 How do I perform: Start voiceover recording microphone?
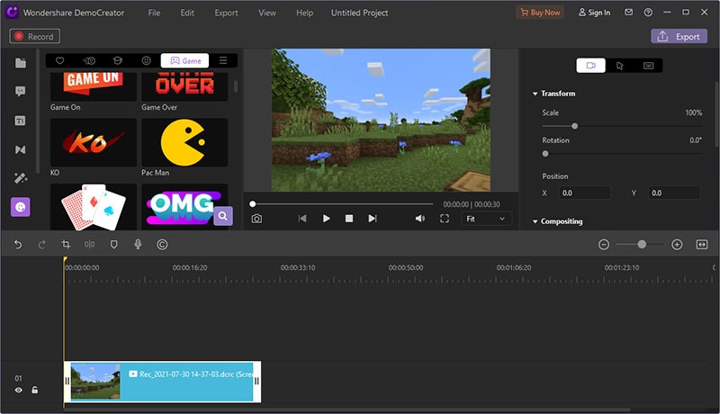coord(138,245)
